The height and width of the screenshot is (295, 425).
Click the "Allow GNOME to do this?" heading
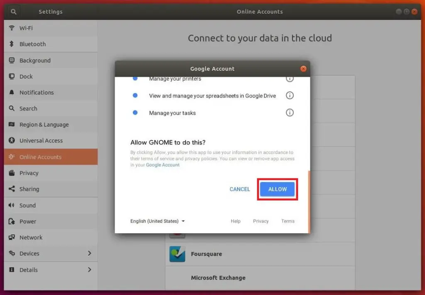(168, 142)
